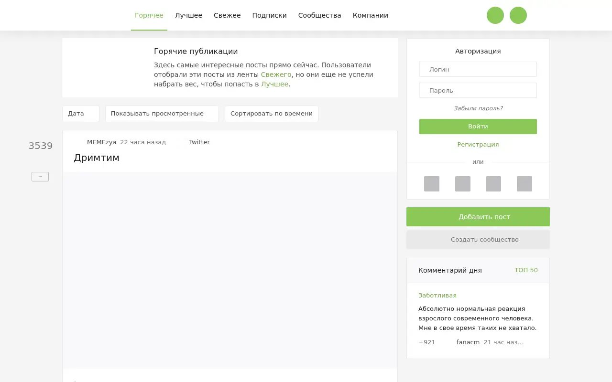612x382 pixels.
Task: Open the Регистрация link
Action: pyautogui.click(x=478, y=145)
